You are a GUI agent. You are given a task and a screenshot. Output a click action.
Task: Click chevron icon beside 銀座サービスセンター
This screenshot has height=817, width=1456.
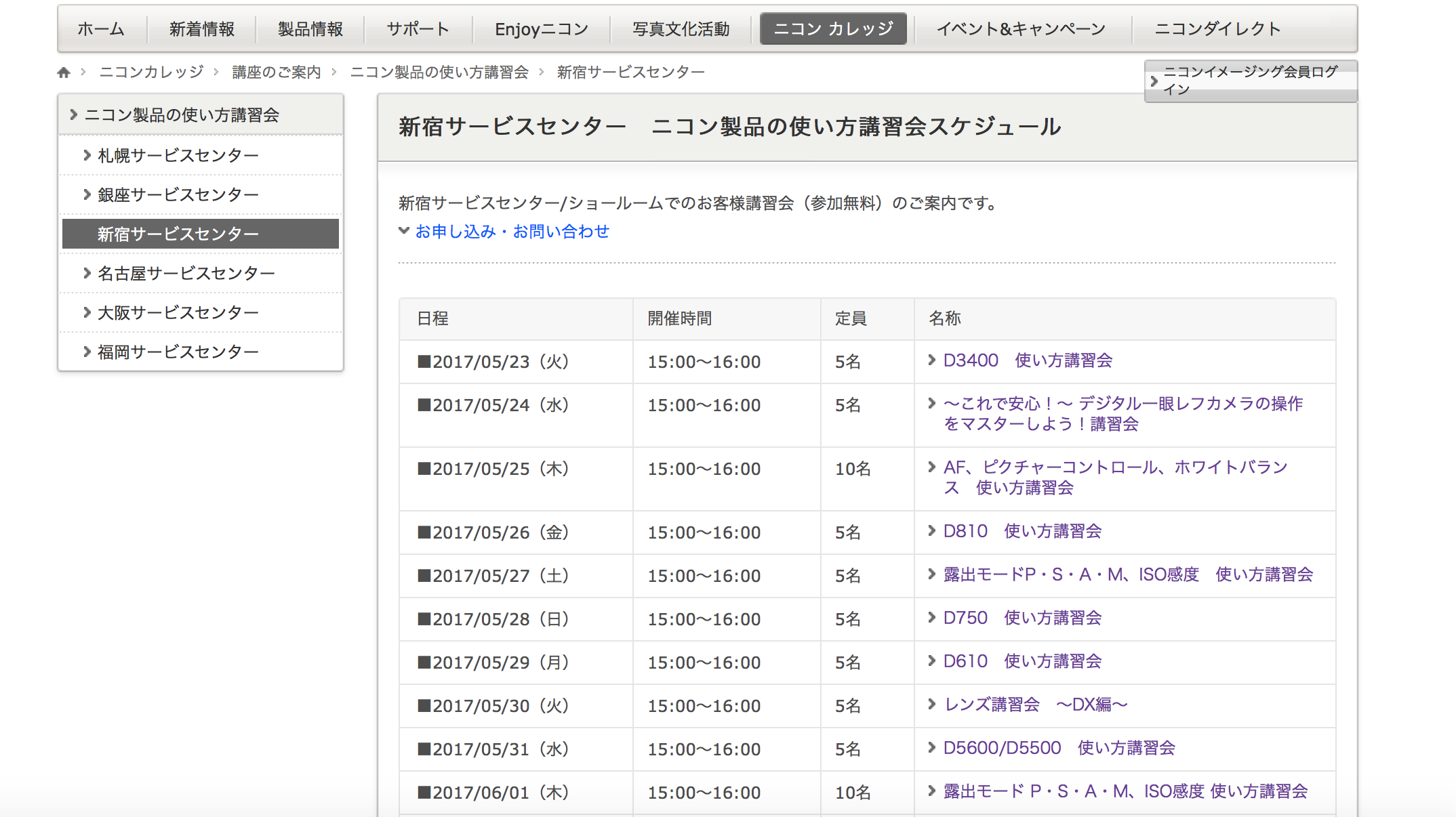(x=87, y=194)
